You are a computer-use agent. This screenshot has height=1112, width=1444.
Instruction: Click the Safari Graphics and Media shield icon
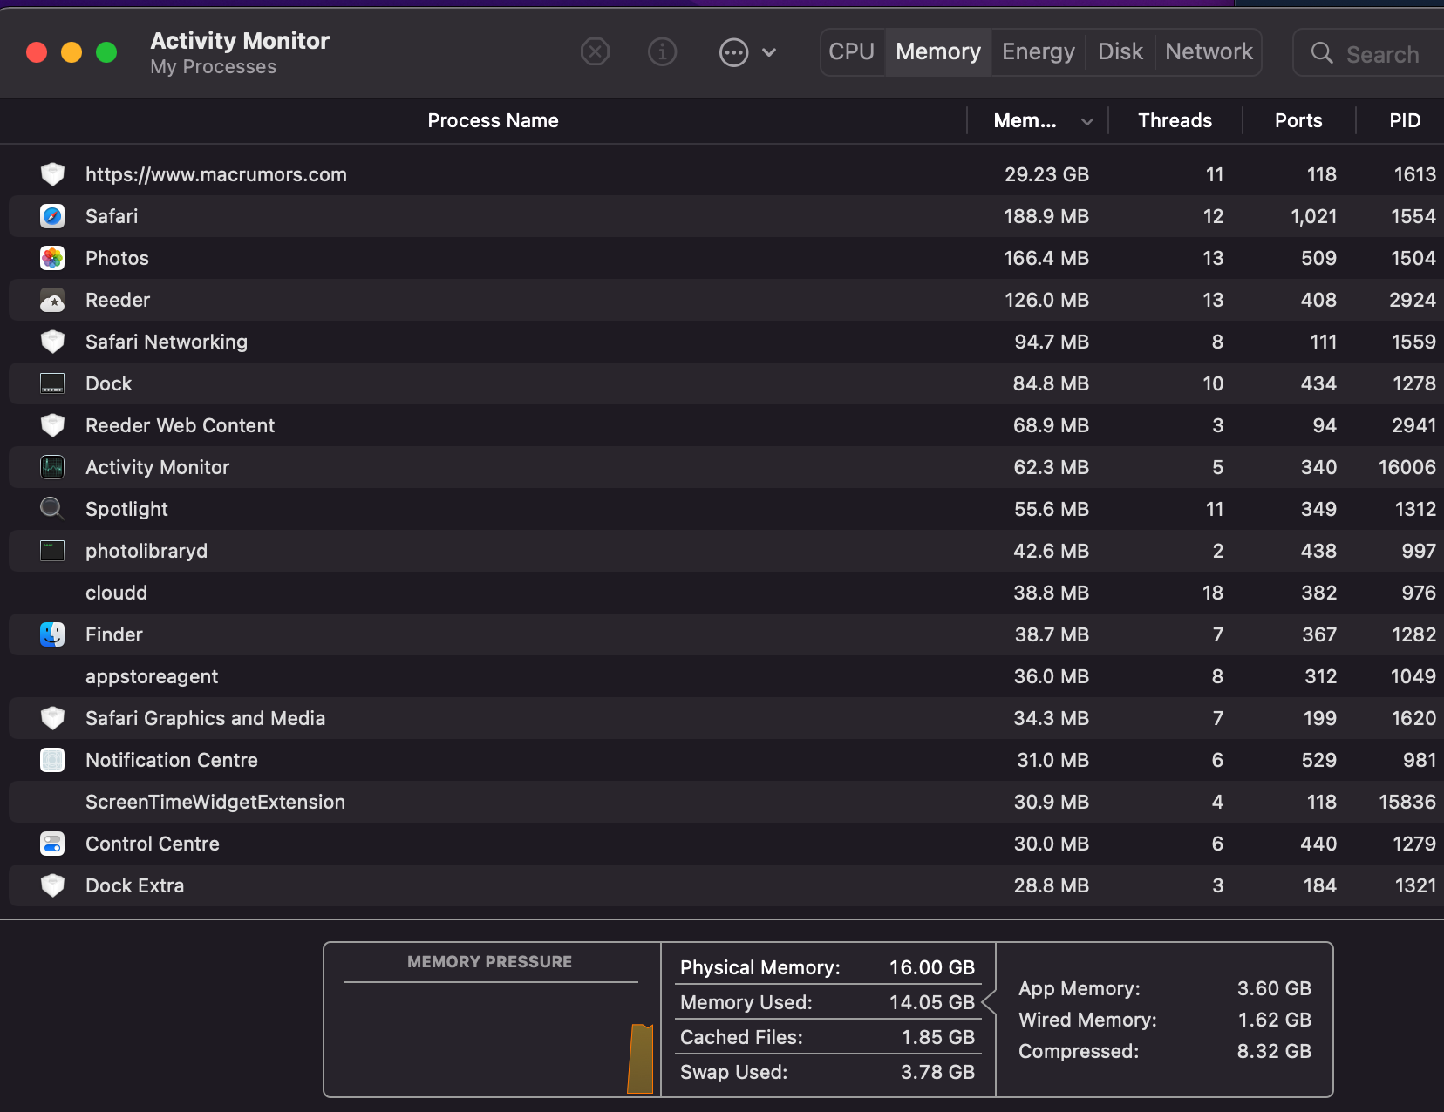52,718
